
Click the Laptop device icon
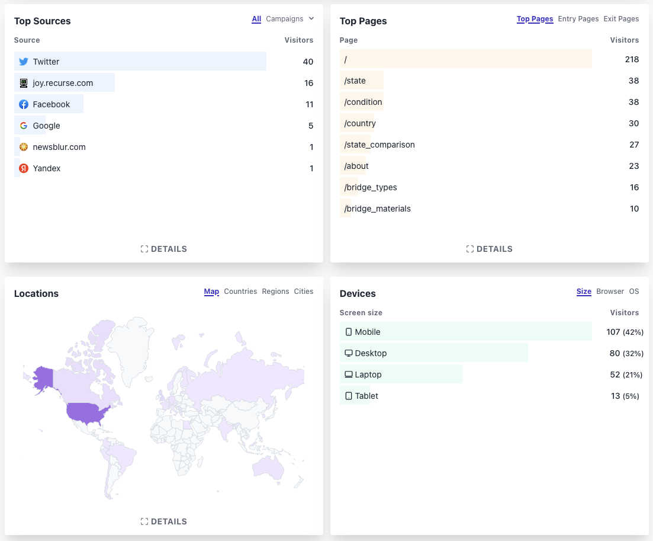point(349,374)
